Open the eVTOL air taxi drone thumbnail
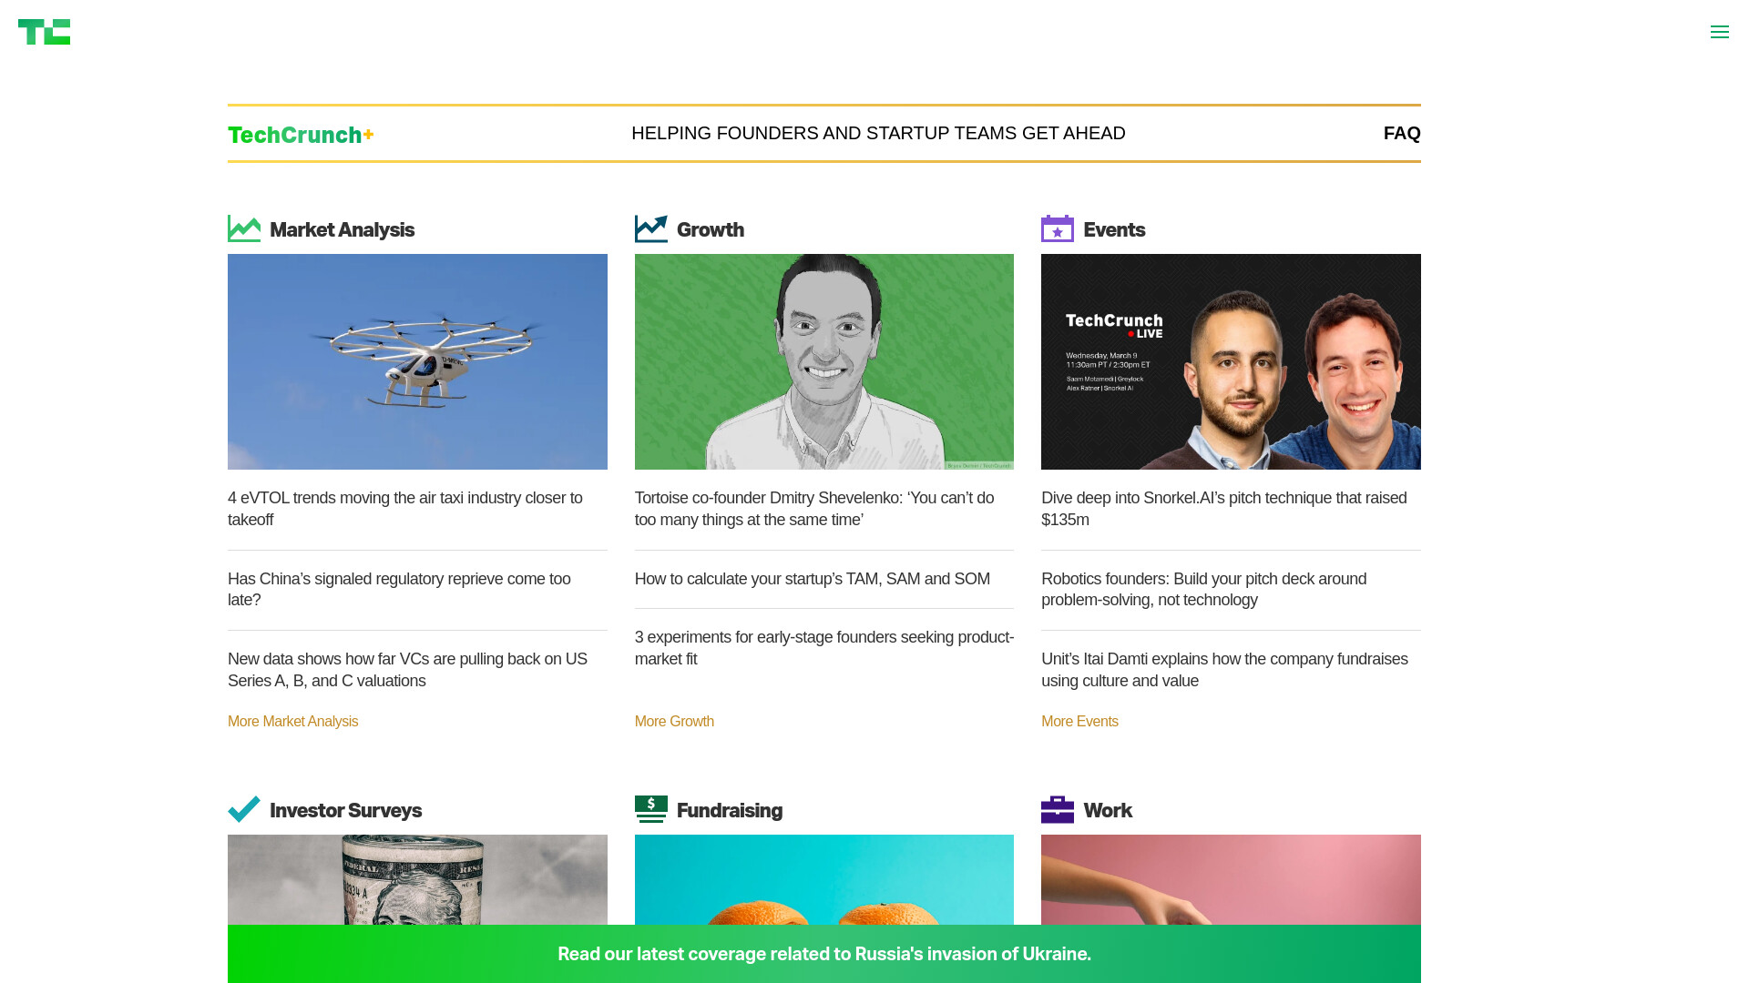 (x=417, y=361)
